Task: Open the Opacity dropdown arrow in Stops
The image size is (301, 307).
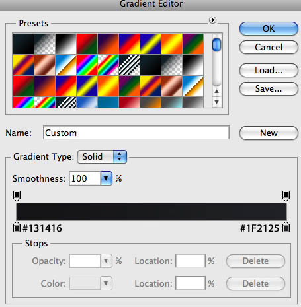Action: pos(107,261)
